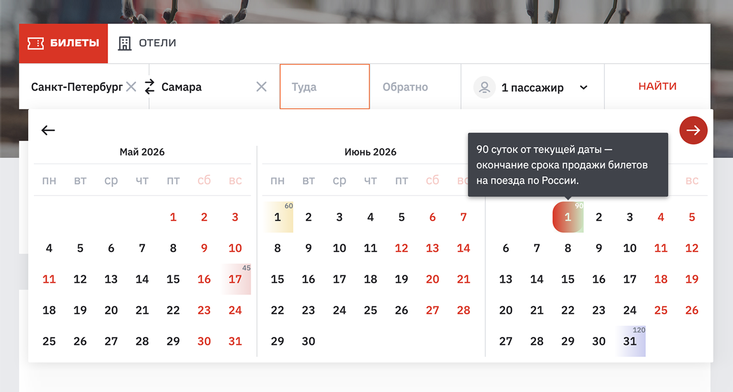The image size is (733, 392).
Task: Clear the Самара destination field
Action: click(261, 87)
